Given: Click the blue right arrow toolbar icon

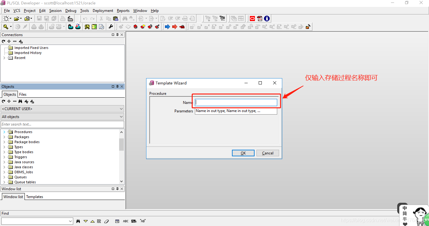Looking at the screenshot, I should [167, 27].
